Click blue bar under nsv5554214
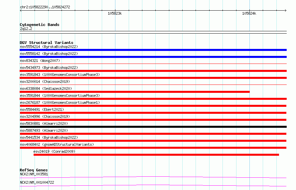Viewport: 296px width, 190px height. pyautogui.click(x=153, y=50)
